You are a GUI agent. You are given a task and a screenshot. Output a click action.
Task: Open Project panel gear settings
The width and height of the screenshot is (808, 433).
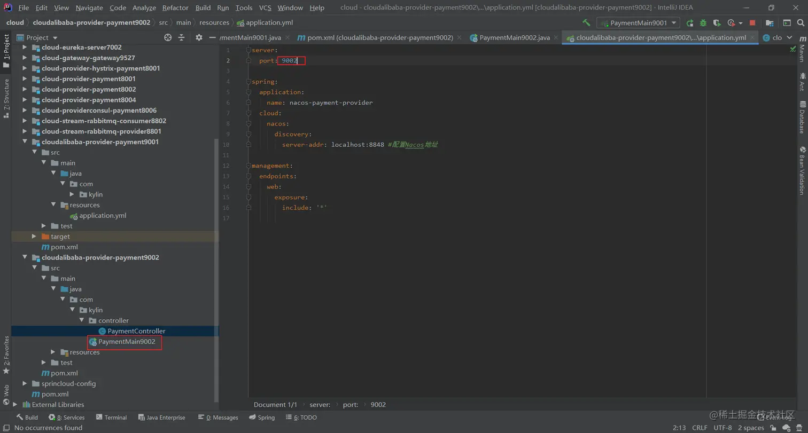[199, 37]
